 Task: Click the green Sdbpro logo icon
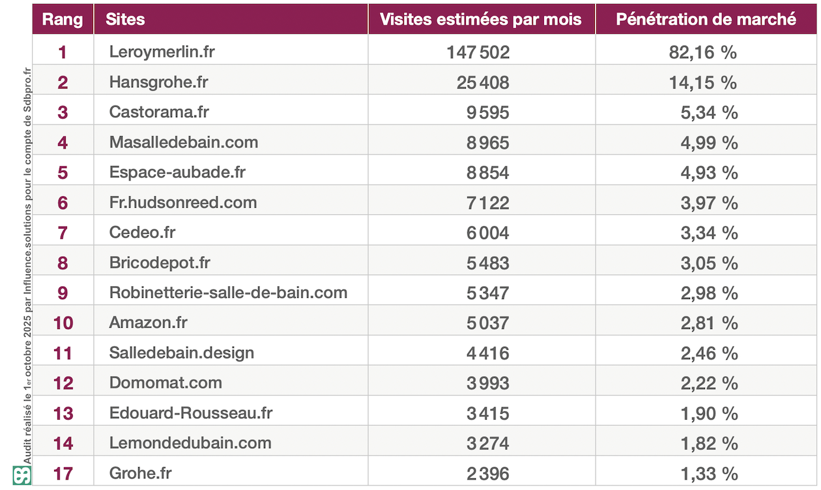pyautogui.click(x=22, y=474)
